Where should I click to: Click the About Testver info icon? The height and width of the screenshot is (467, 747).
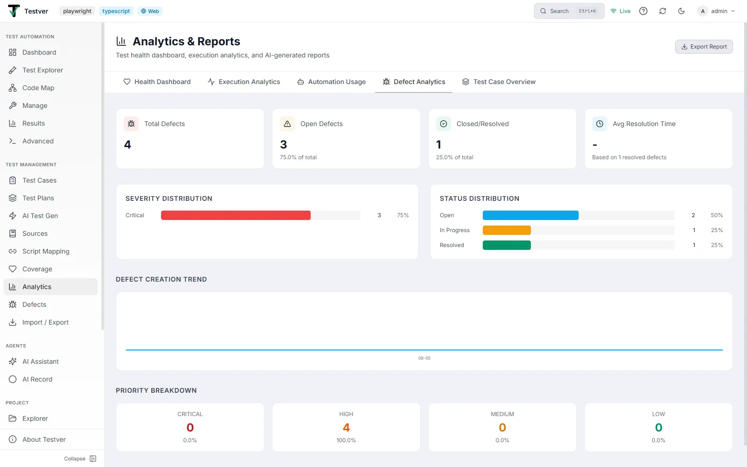(13, 439)
